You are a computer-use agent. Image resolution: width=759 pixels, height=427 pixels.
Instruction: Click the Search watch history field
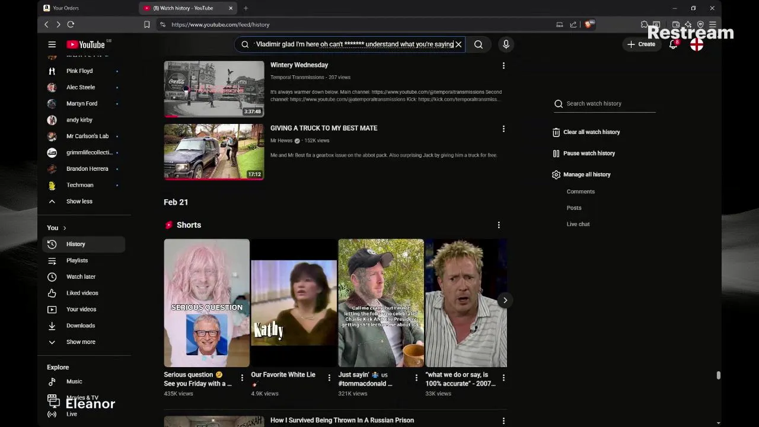pyautogui.click(x=605, y=104)
